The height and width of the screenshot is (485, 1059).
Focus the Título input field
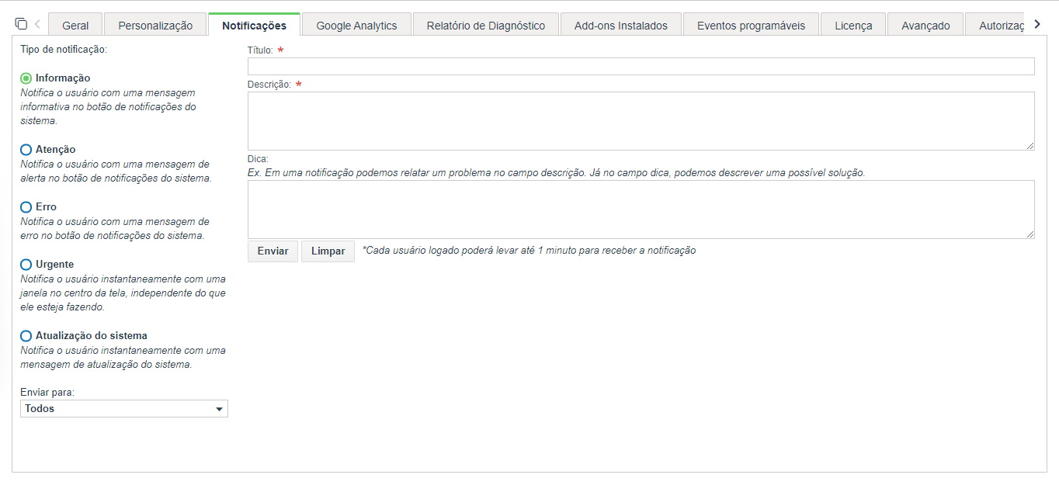click(641, 66)
